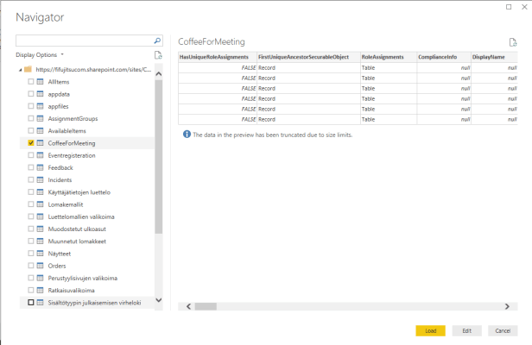Click the table icon beside Lomakemallit
This screenshot has width=532, height=345.
click(x=40, y=204)
